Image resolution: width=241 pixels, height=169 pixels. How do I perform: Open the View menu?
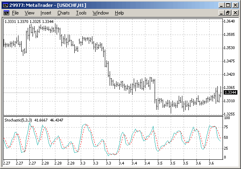pos(29,13)
